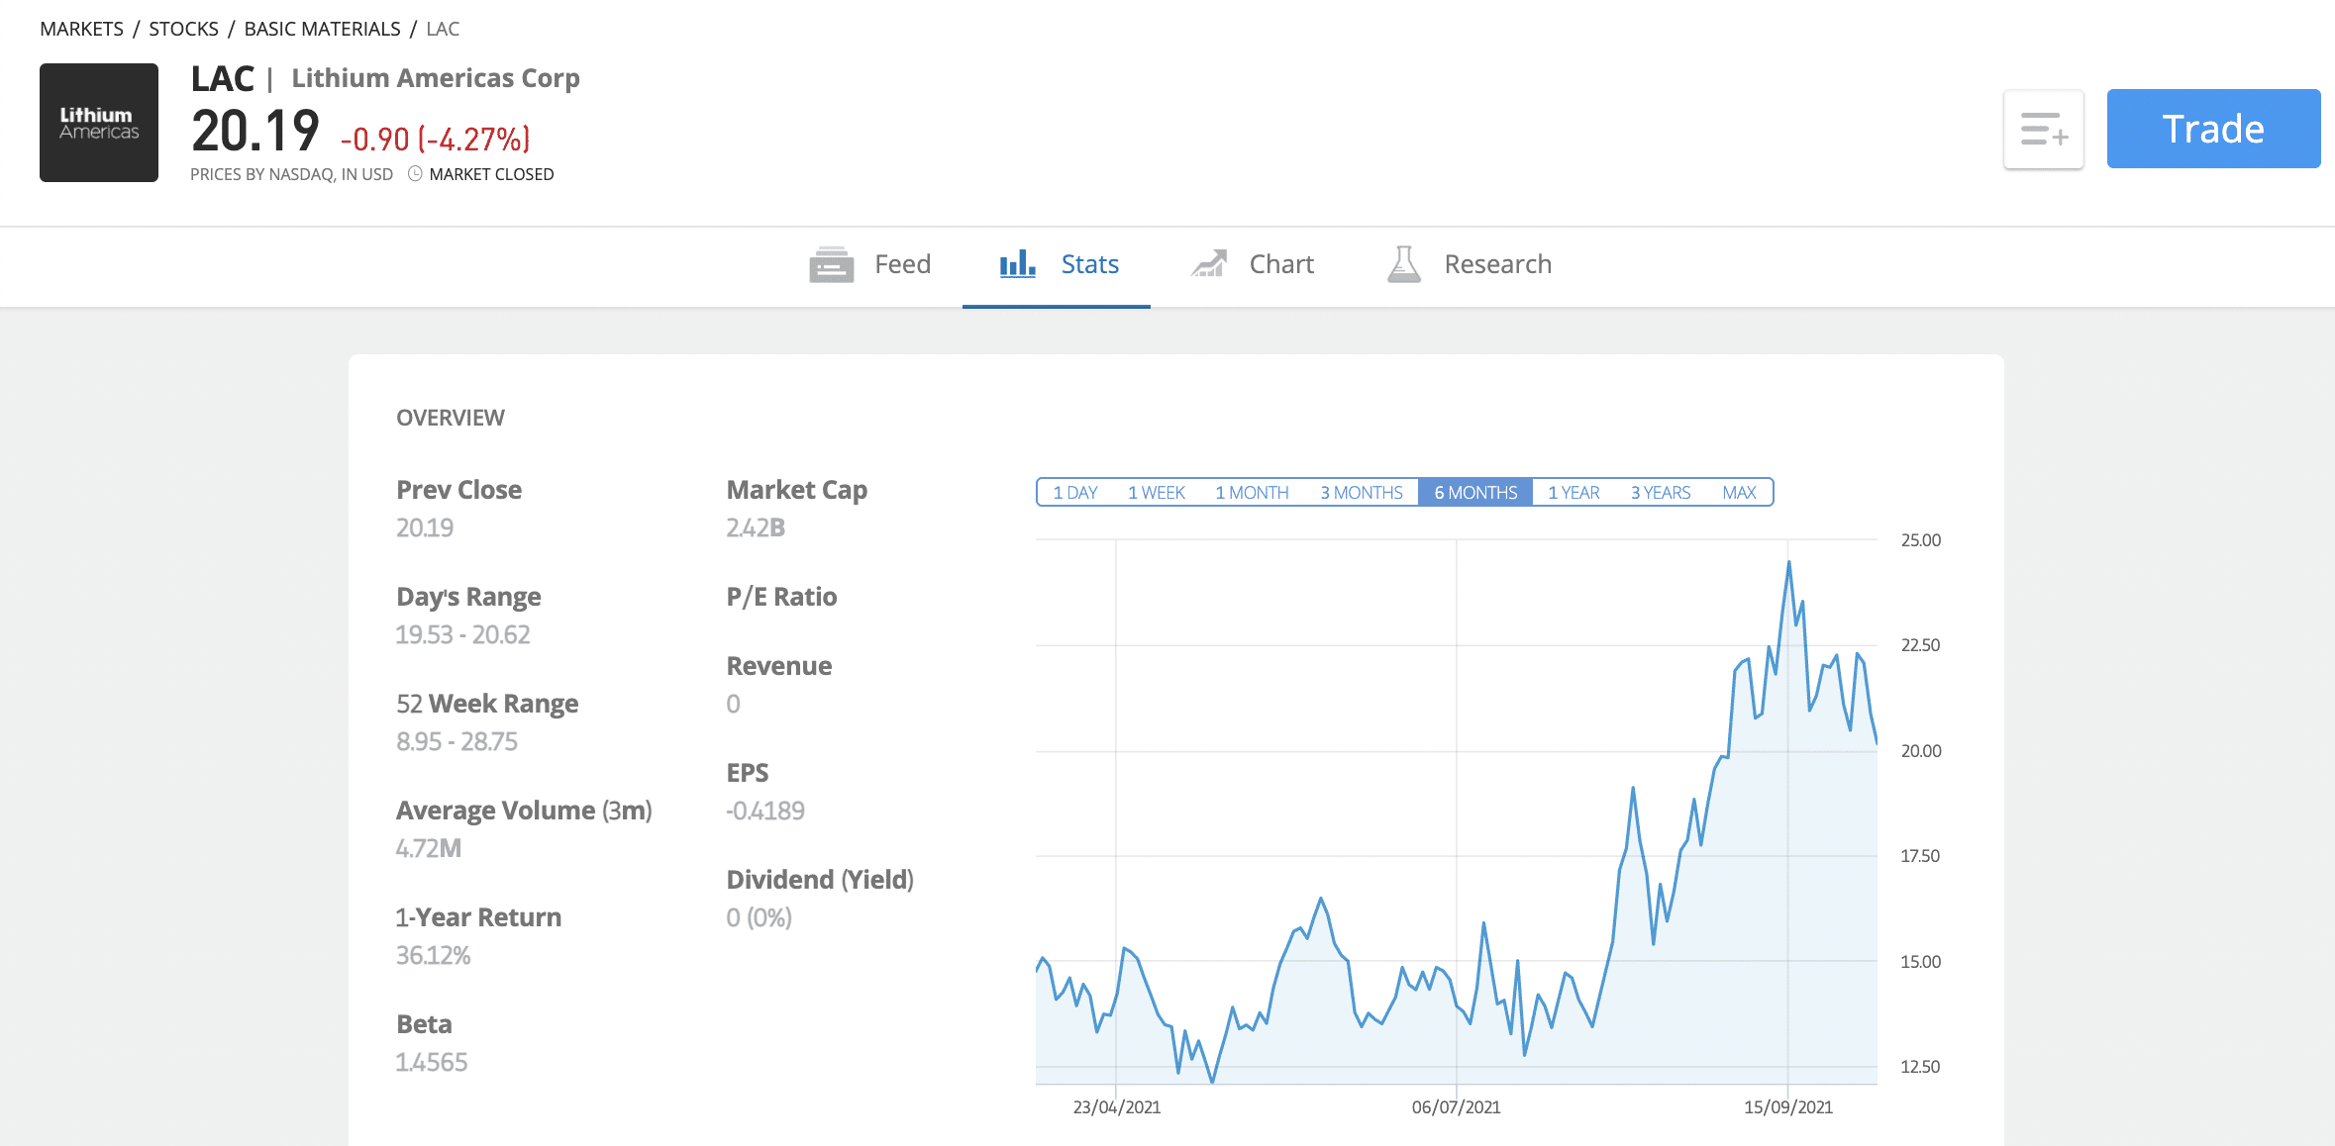Go to MARKETS breadcrumb link
The image size is (2335, 1146).
81,29
